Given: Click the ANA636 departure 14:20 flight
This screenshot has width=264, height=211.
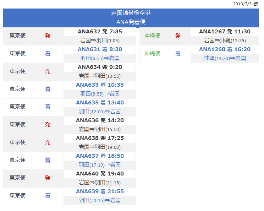Looking at the screenshot, I should tap(99, 120).
